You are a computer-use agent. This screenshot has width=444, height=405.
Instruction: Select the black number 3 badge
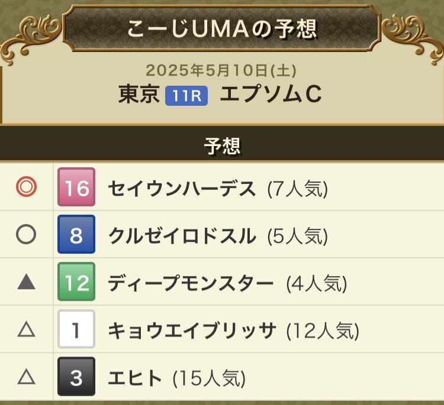[76, 377]
